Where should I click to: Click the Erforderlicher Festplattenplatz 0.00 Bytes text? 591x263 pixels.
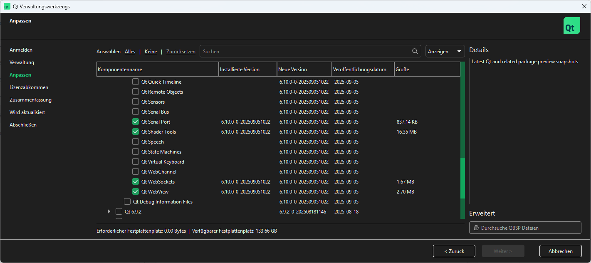coord(141,231)
